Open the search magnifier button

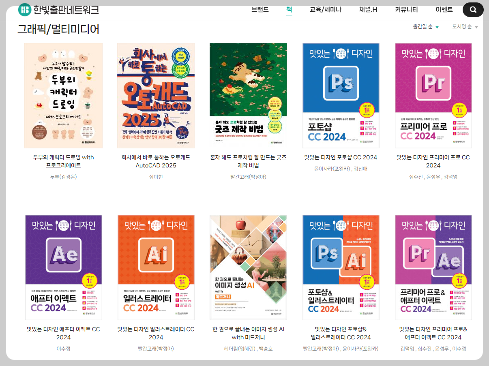[x=473, y=10]
